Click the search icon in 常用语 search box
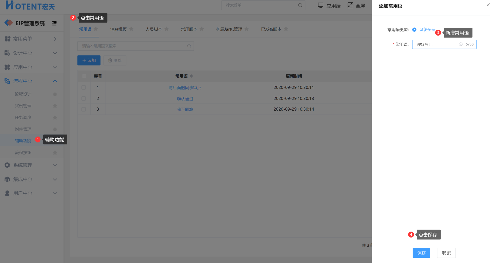This screenshot has height=263, width=490. [x=189, y=46]
